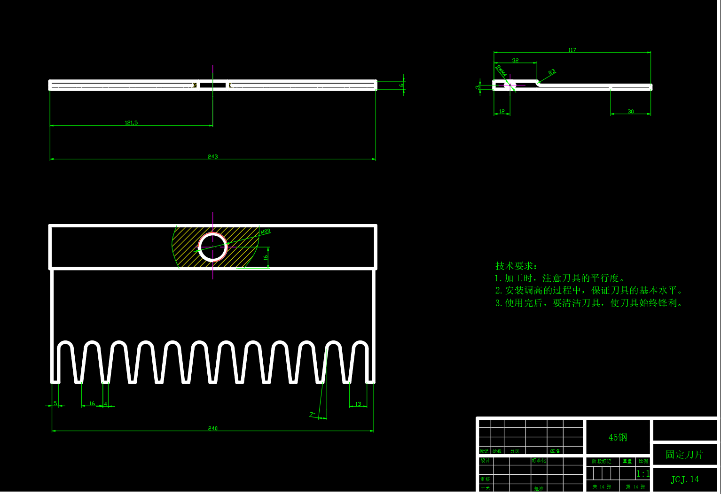Select technical requirement line 3 about cleaning
This screenshot has height=494, width=721.
pyautogui.click(x=589, y=303)
